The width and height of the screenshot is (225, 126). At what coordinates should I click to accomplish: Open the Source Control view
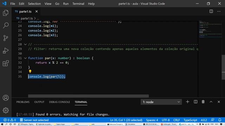pos(6,38)
